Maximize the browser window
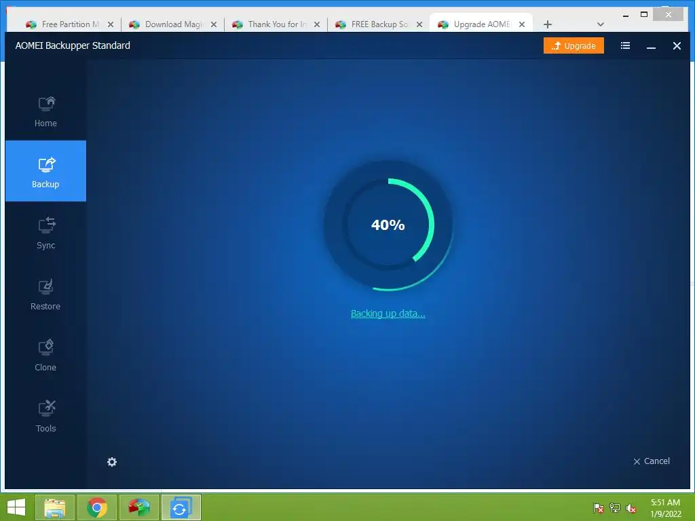This screenshot has width=695, height=521. coord(644,15)
